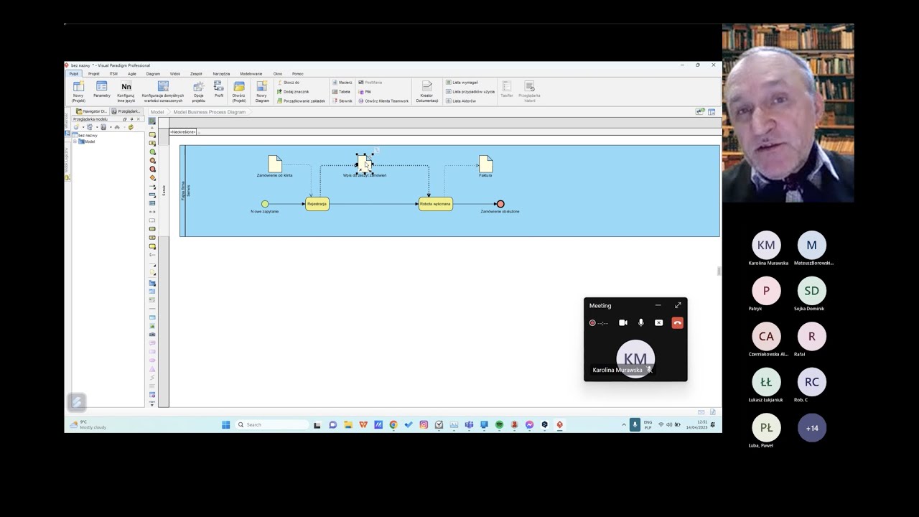Open Lista wymagań
This screenshot has height=517, width=919.
[462, 83]
